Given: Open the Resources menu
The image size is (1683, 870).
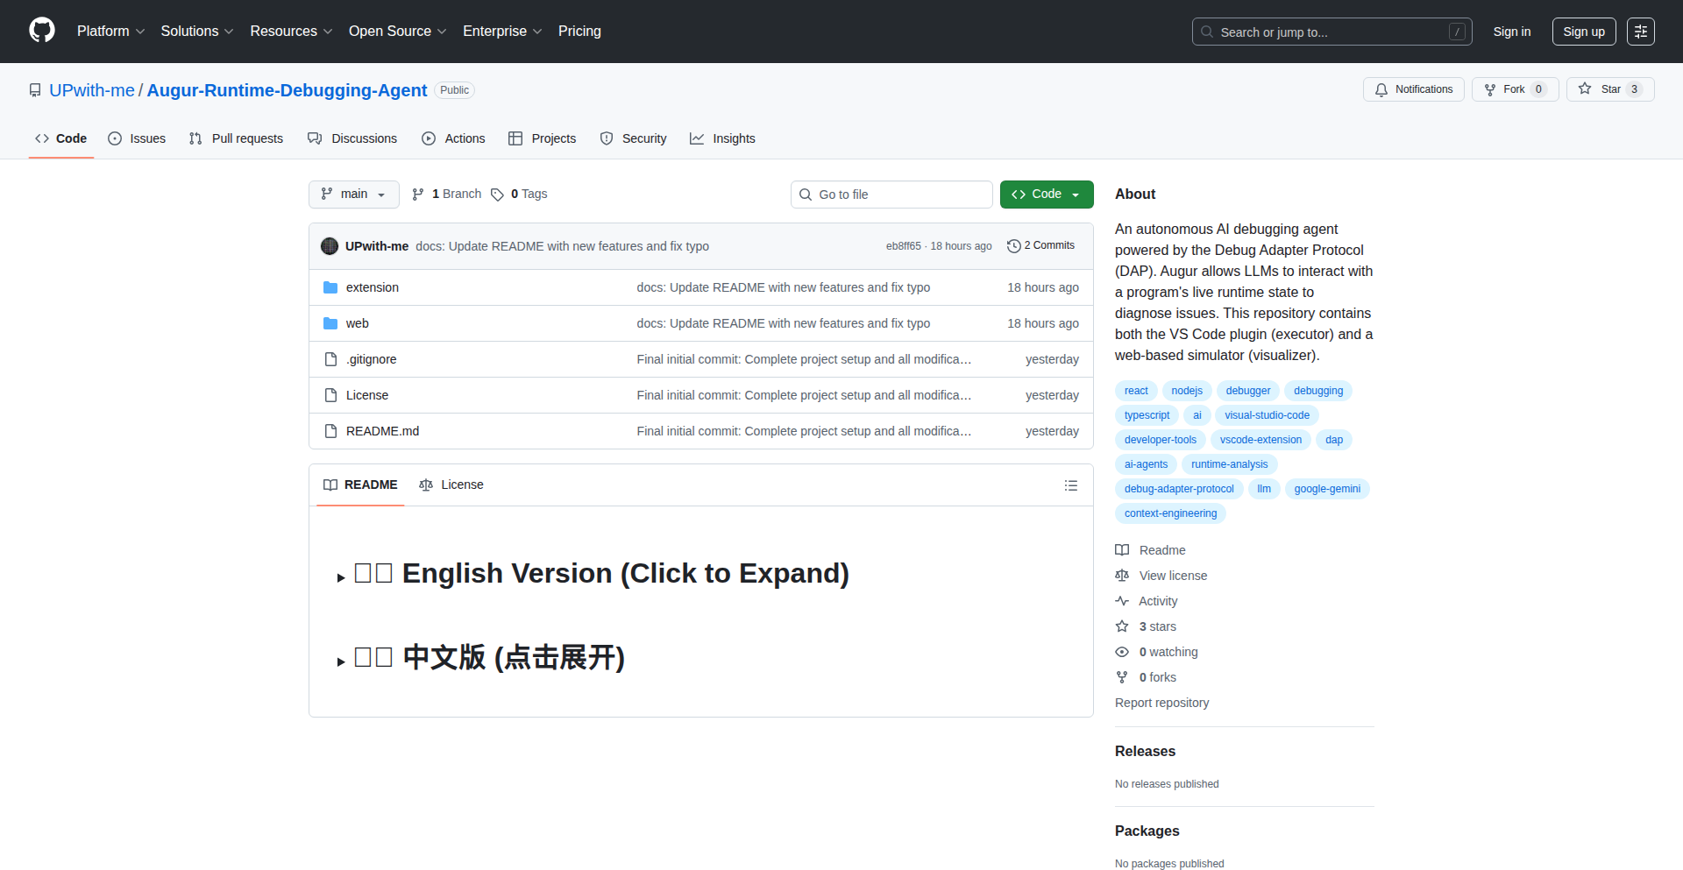Looking at the screenshot, I should point(290,31).
